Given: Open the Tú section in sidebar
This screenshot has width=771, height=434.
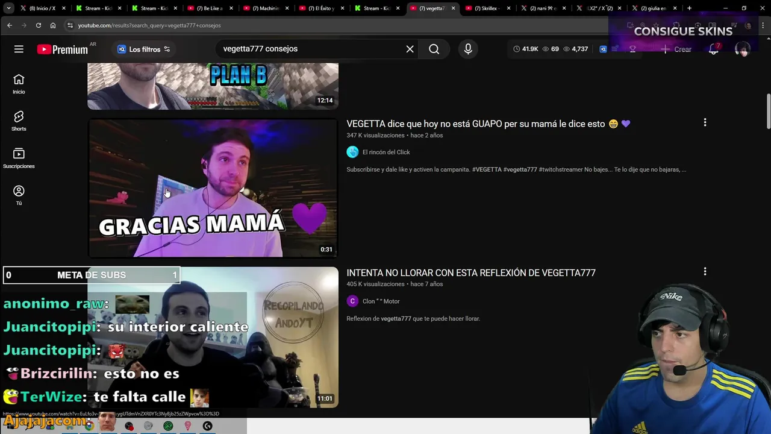Looking at the screenshot, I should click(19, 195).
